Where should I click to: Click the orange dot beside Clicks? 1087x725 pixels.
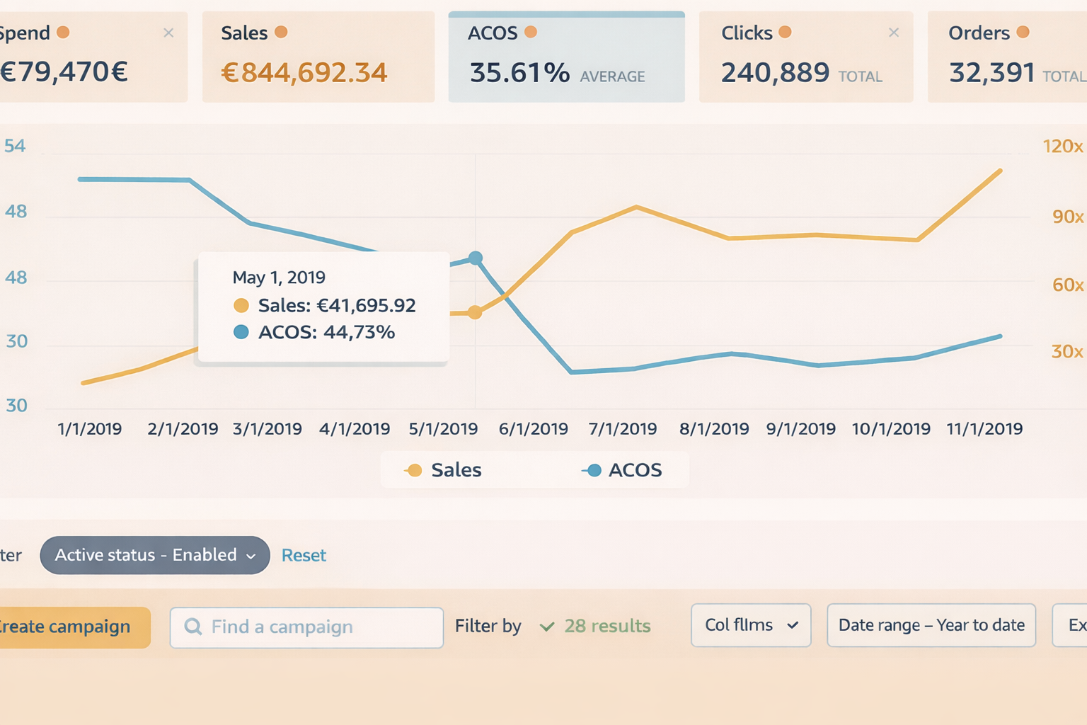pyautogui.click(x=785, y=32)
